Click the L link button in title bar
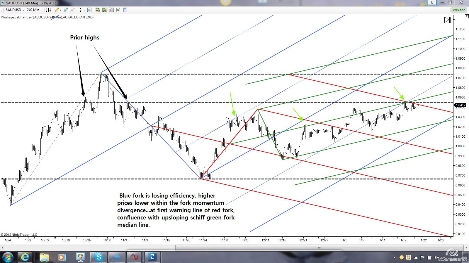Image resolution: width=469 pixels, height=263 pixels. click(x=432, y=2)
